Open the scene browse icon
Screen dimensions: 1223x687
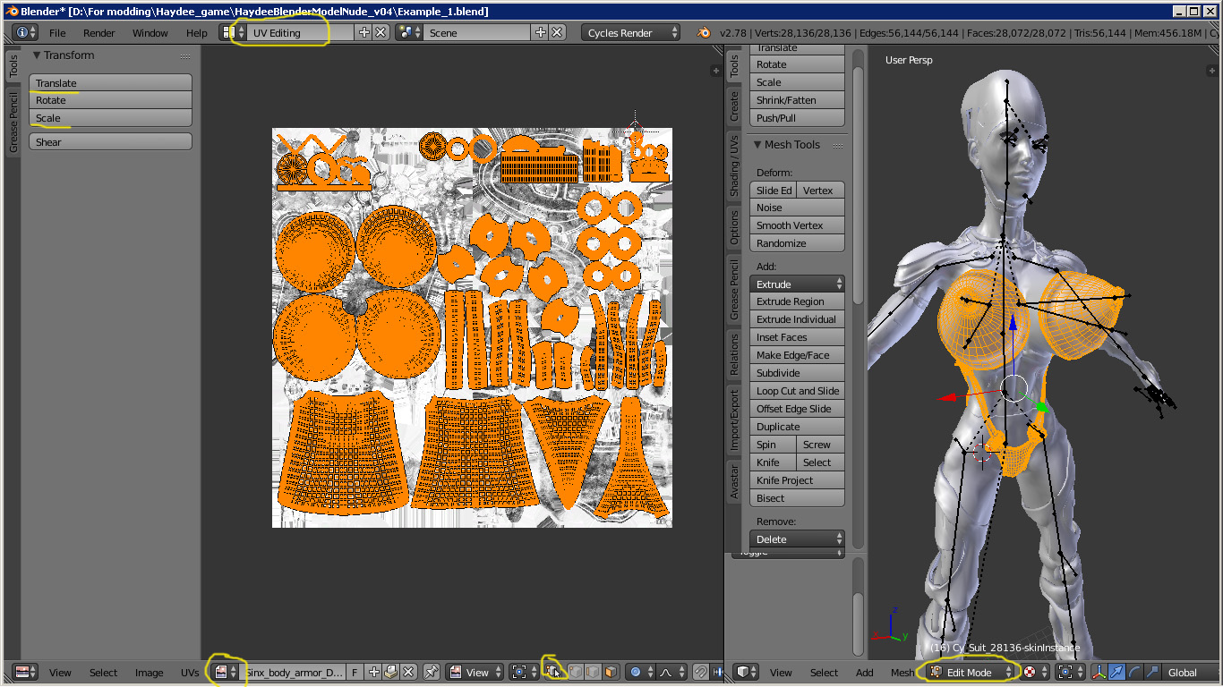(x=410, y=32)
